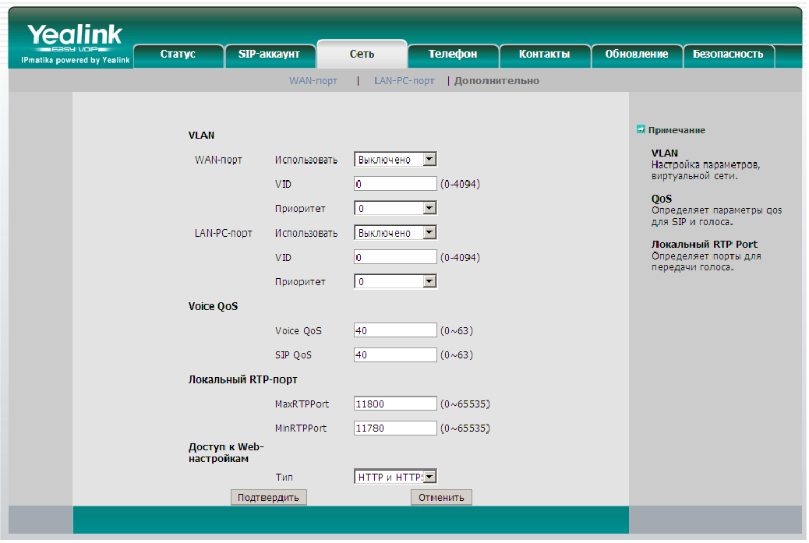Expand WAN-порт Использовать dropdown
The width and height of the screenshot is (809, 543).
(429, 160)
